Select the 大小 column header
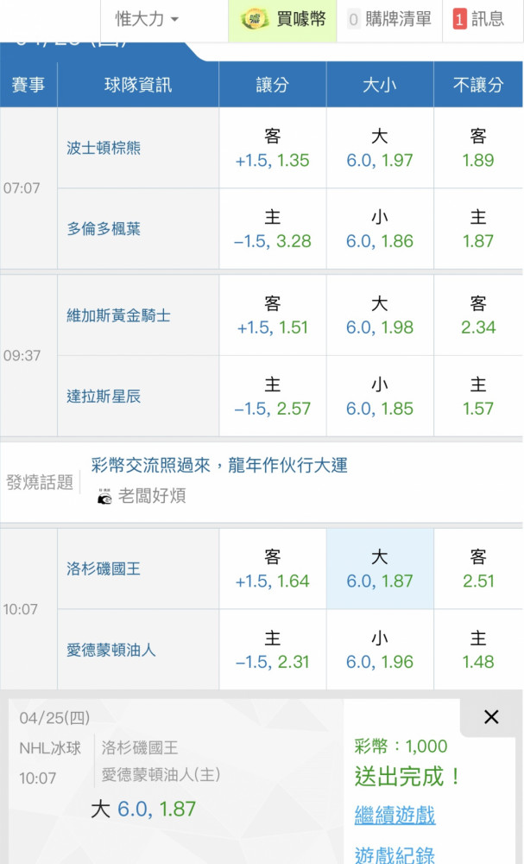 tap(380, 85)
